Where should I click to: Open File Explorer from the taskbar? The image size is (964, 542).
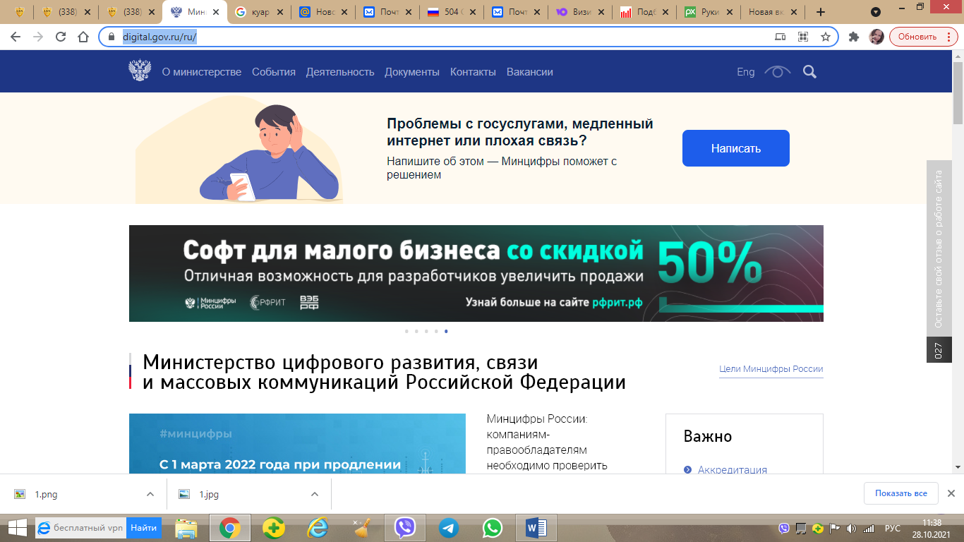tap(186, 528)
